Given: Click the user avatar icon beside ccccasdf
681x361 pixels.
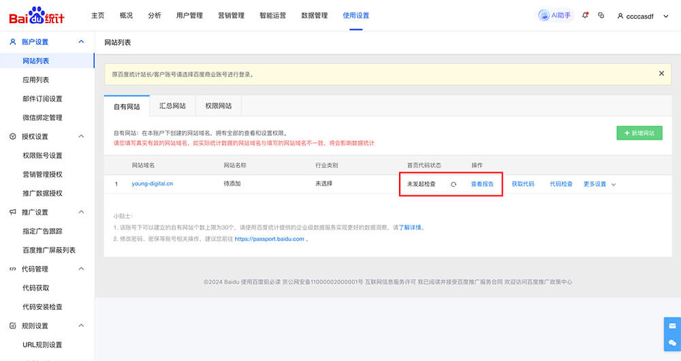Looking at the screenshot, I should click(x=620, y=16).
